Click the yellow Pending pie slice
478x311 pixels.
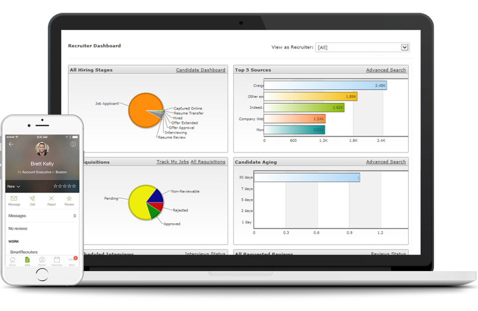click(138, 203)
